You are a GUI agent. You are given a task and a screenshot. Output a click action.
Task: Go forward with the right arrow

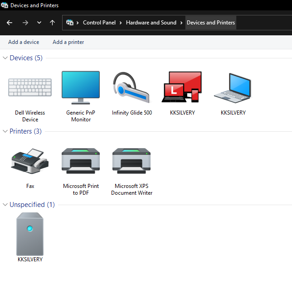pos(25,23)
